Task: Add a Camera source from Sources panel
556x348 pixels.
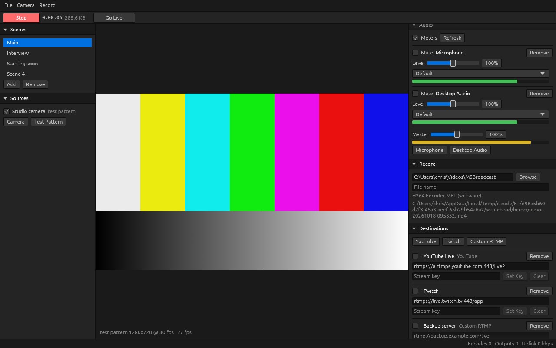Action: click(16, 122)
